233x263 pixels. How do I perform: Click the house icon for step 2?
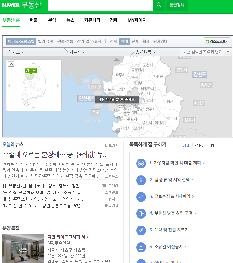point(141,180)
